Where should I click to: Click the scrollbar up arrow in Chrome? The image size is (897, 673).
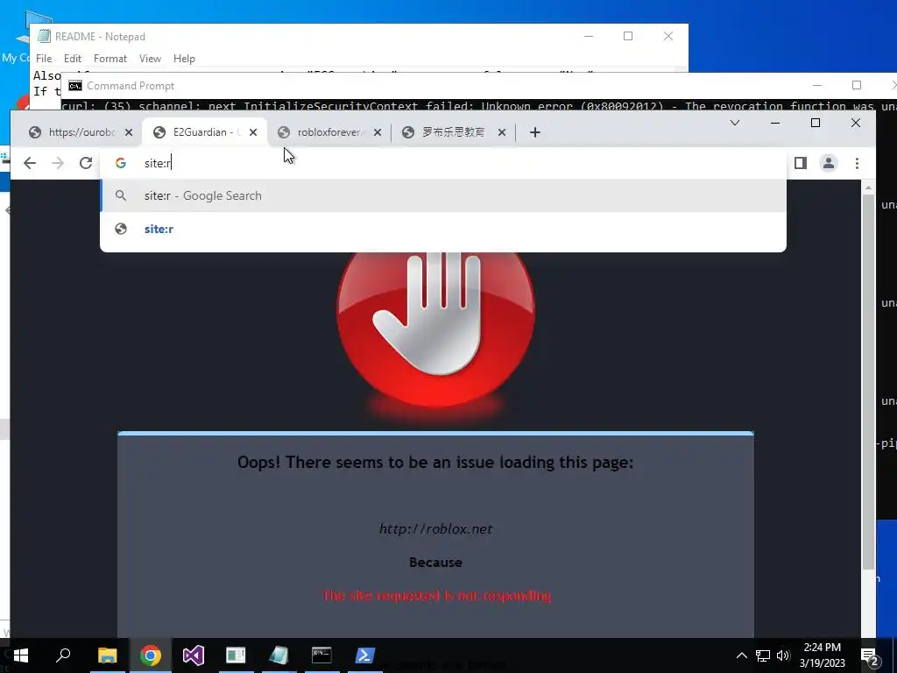(x=868, y=188)
